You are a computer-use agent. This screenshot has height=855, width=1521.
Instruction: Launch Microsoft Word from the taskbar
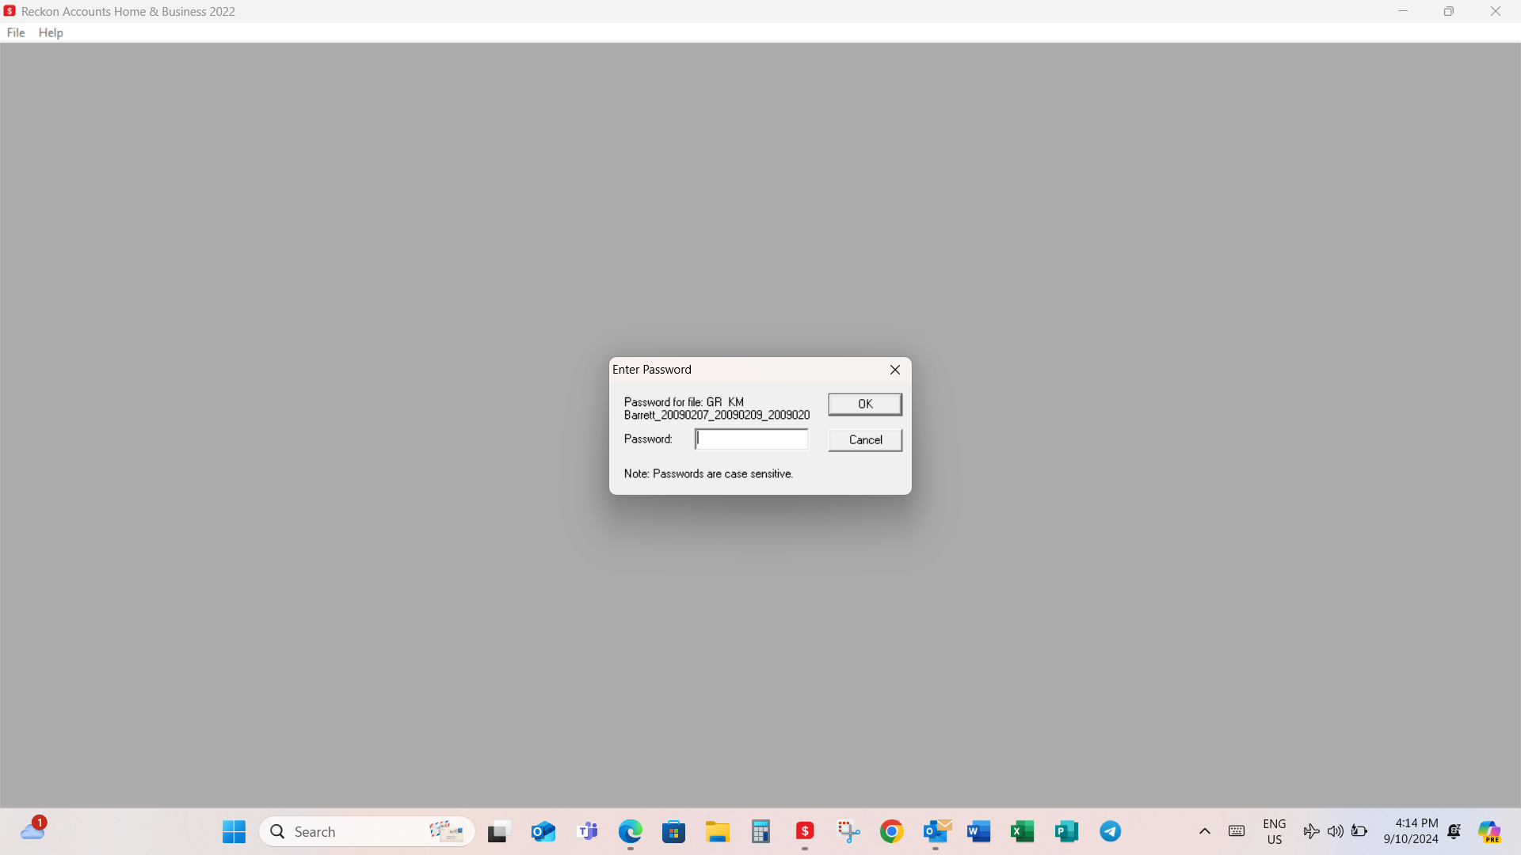click(979, 831)
